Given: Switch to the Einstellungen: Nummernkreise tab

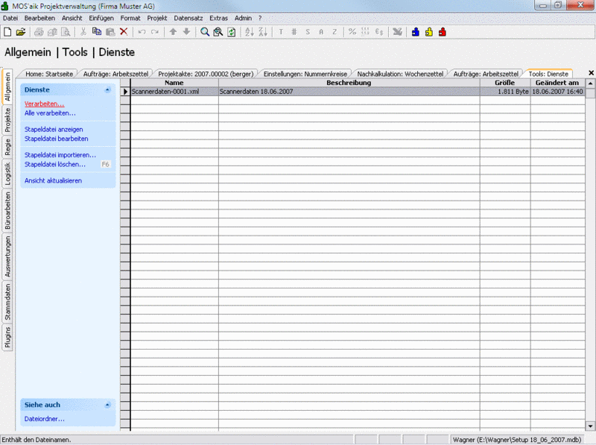Looking at the screenshot, I should [x=305, y=74].
